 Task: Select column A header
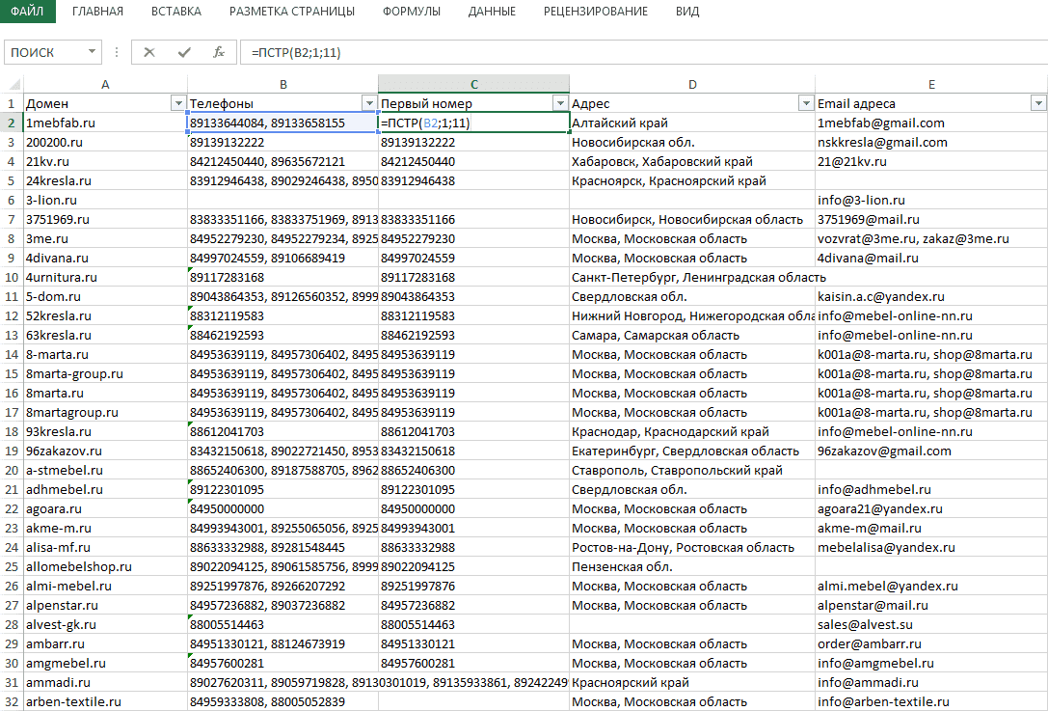(106, 84)
